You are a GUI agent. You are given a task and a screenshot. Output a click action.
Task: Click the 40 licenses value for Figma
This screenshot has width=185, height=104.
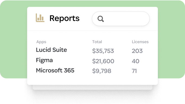coord(135,61)
